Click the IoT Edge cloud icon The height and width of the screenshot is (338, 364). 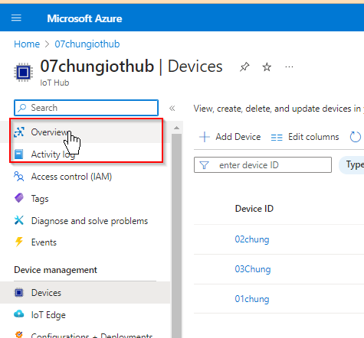click(x=18, y=314)
